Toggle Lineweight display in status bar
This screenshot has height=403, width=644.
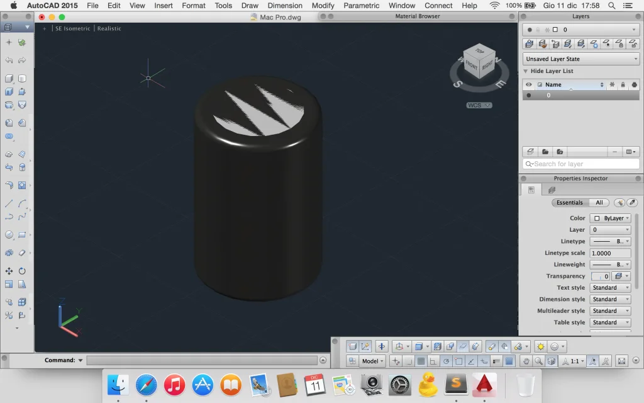(x=496, y=361)
